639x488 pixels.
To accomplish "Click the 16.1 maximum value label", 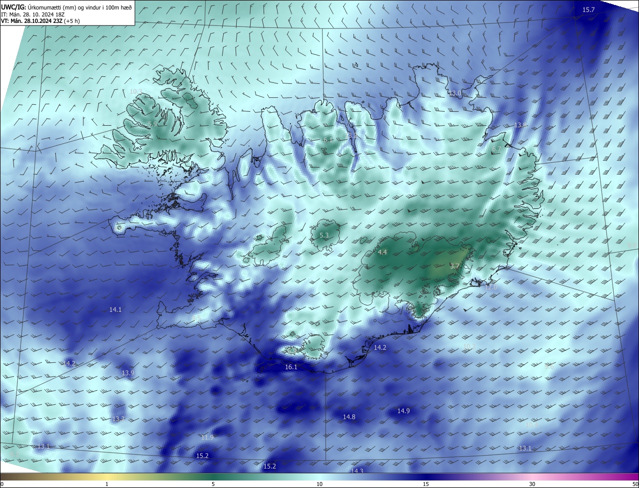I will (x=291, y=367).
